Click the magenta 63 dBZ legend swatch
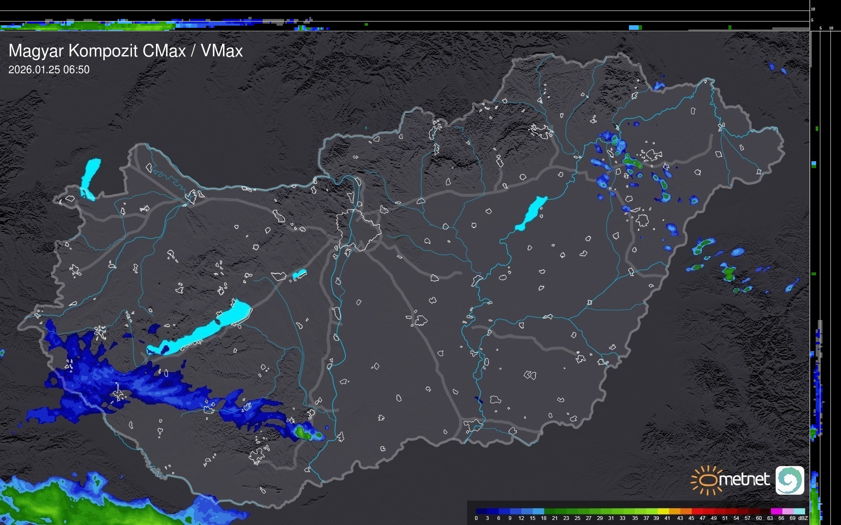Image resolution: width=841 pixels, height=525 pixels. pos(776,511)
